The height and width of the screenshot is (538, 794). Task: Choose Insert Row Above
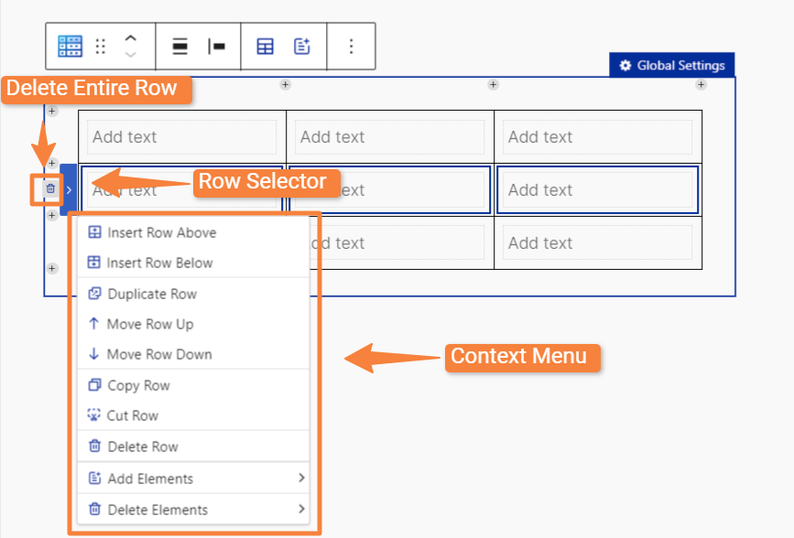193,232
